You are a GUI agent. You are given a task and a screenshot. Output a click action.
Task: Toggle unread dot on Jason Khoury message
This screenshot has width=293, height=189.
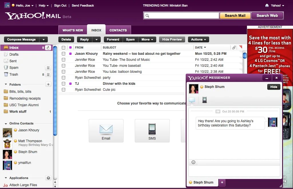70,54
